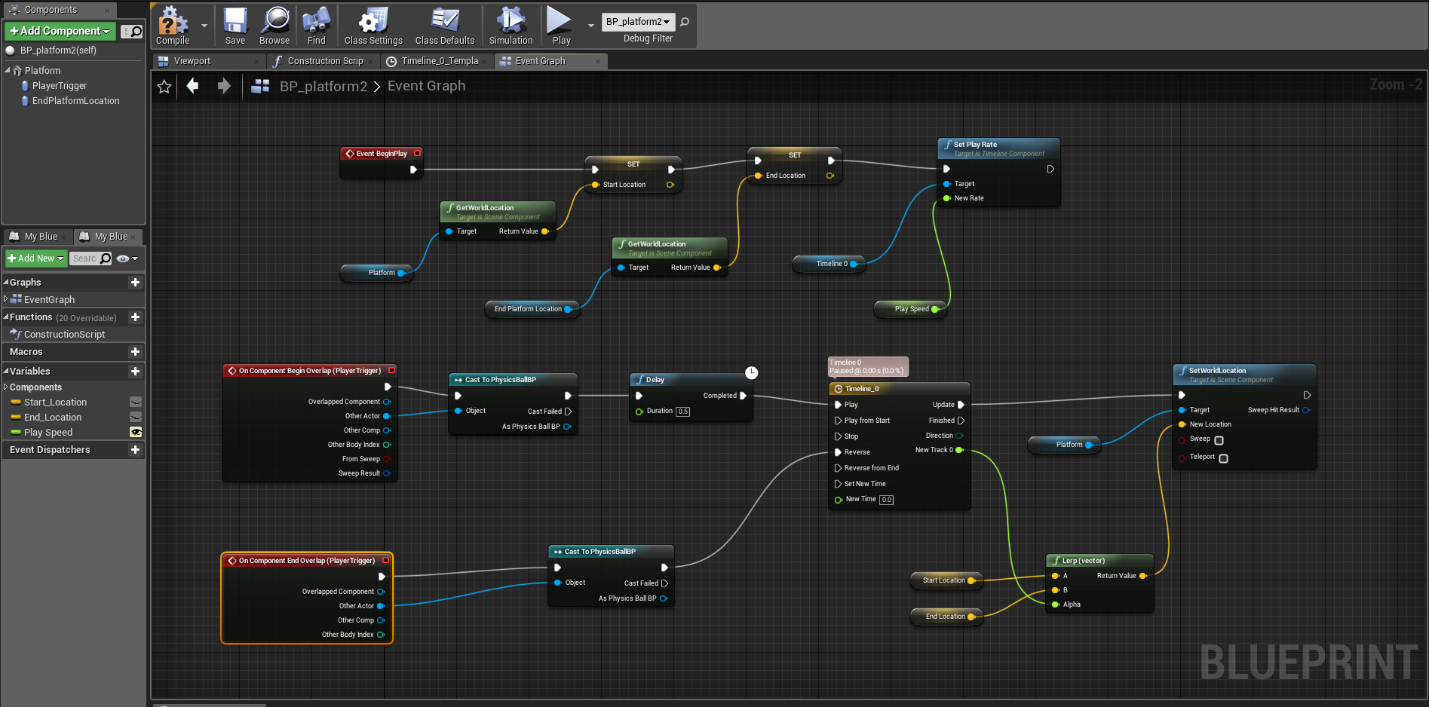Open Class Defaults
Viewport: 1429px width, 707px height.
tap(445, 26)
